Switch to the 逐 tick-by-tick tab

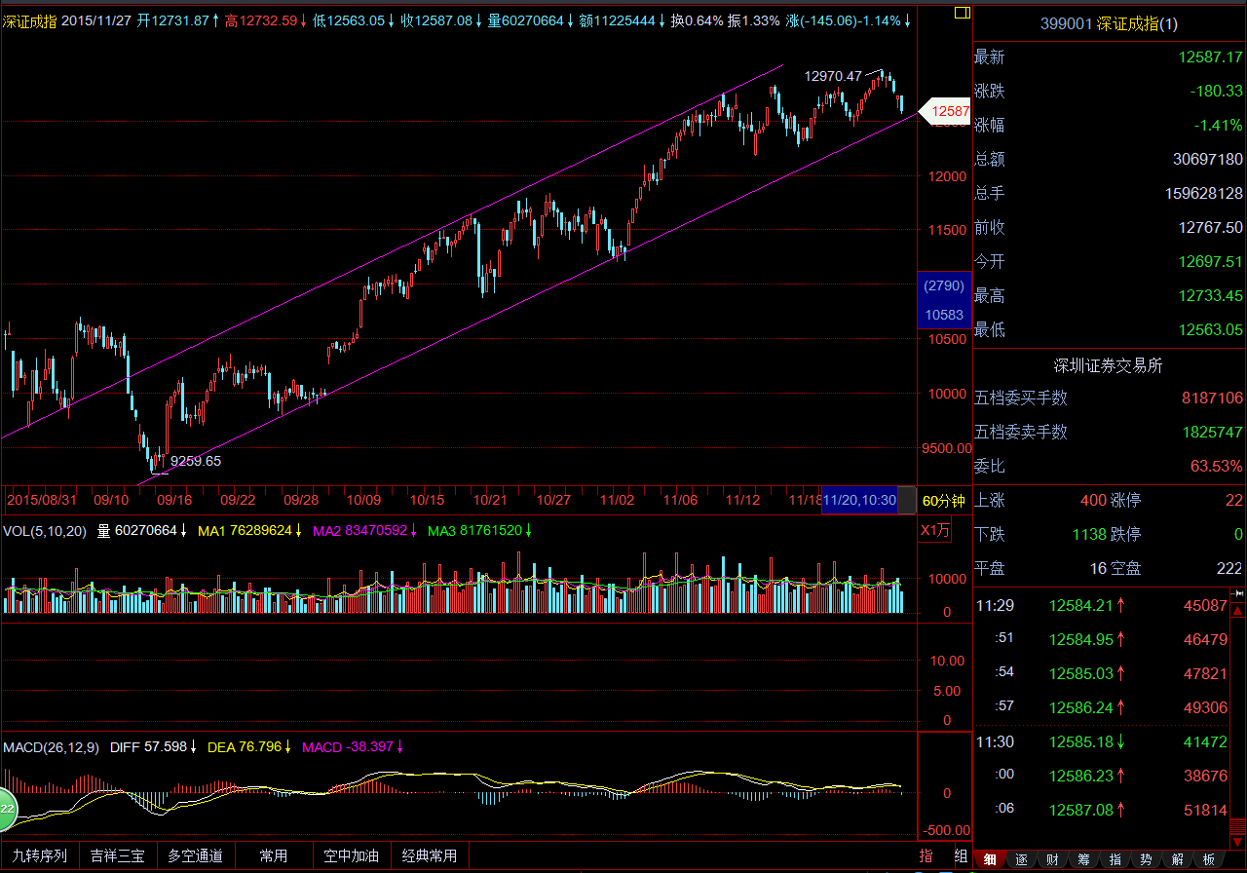click(1021, 859)
